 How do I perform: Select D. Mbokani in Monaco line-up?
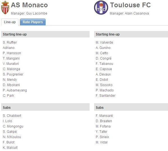(11, 85)
